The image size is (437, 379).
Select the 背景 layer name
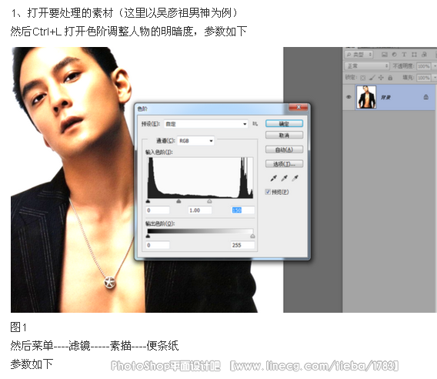385,97
